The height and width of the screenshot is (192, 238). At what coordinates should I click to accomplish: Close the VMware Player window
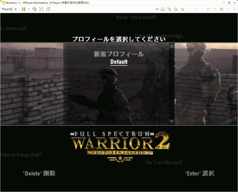pos(235,3)
